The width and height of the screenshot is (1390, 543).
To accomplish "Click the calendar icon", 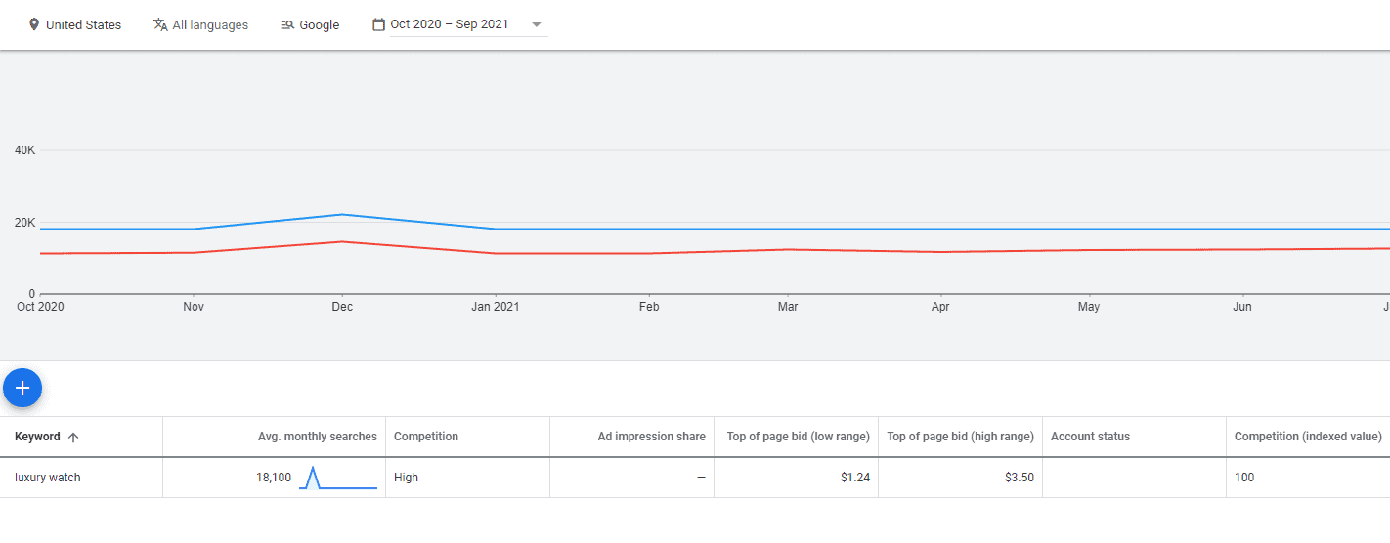I will point(378,24).
